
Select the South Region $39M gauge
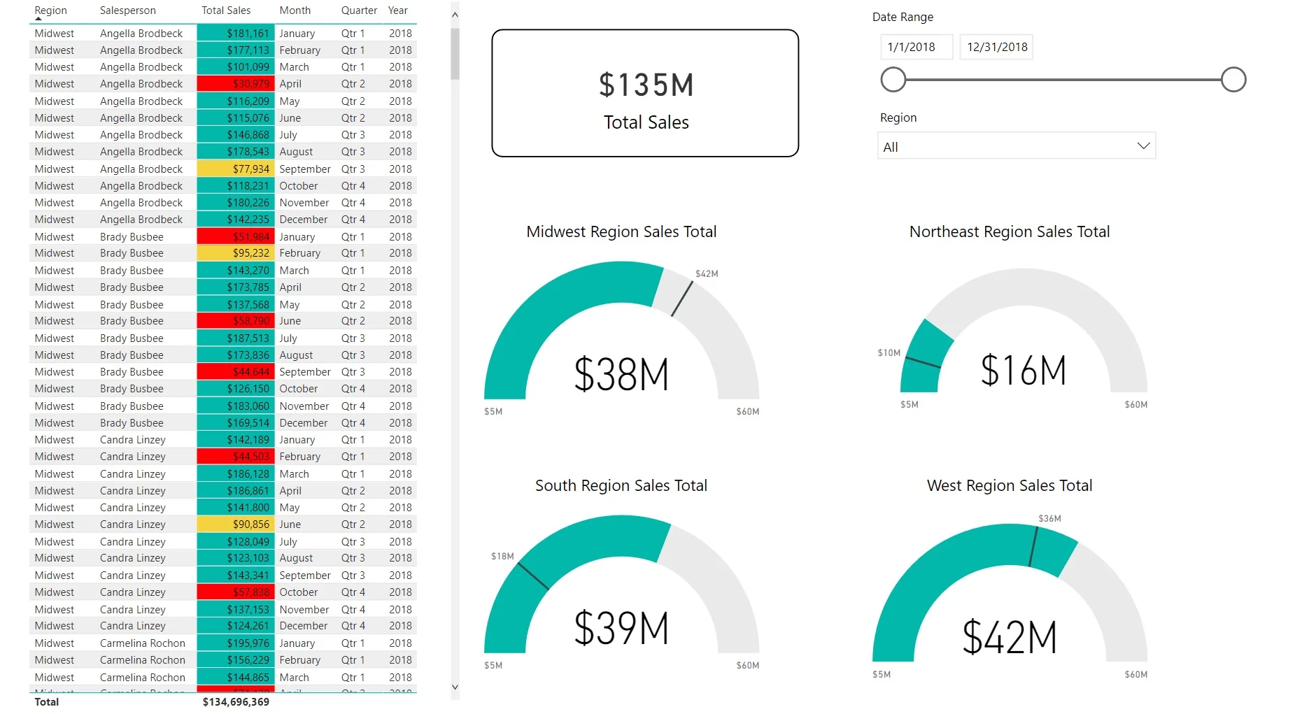621,592
